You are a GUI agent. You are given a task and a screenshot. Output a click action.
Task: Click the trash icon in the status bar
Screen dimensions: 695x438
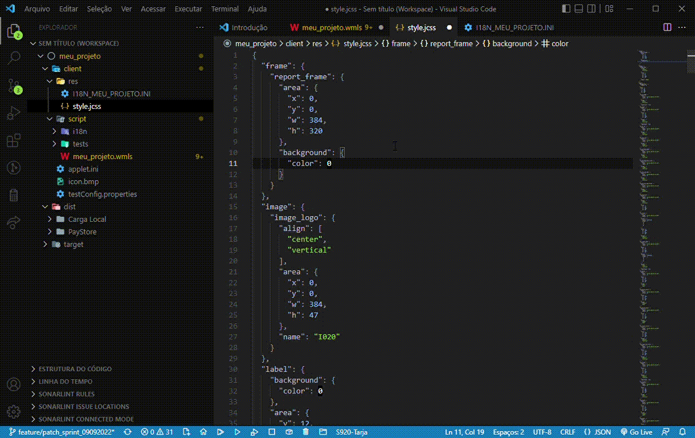click(306, 431)
